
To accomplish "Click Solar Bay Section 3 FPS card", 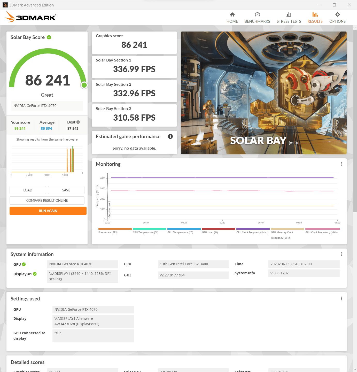I will click(134, 115).
